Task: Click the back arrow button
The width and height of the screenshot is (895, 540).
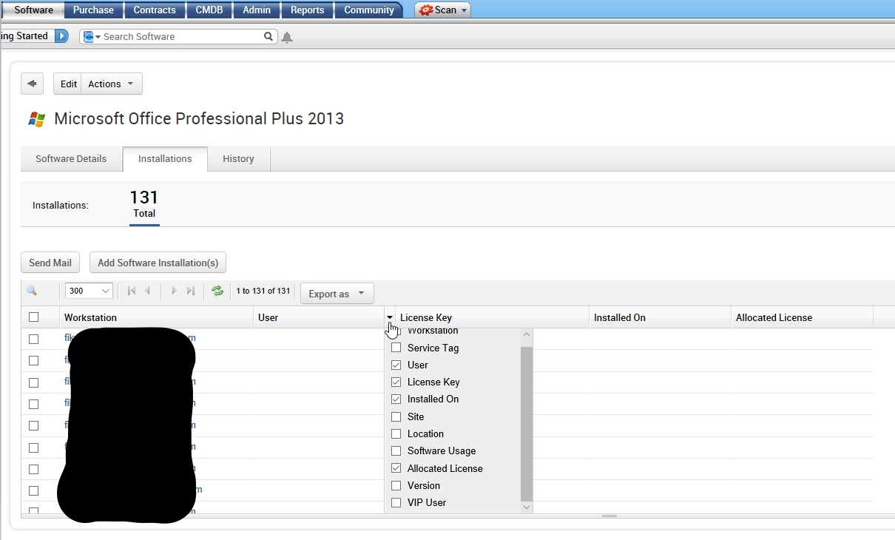Action: pos(32,84)
